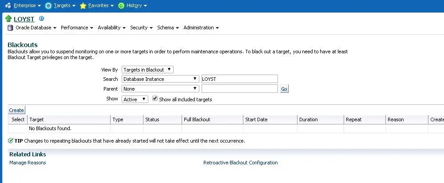The image size is (444, 183).
Task: Click the Start Date column header
Action: pyautogui.click(x=270, y=119)
